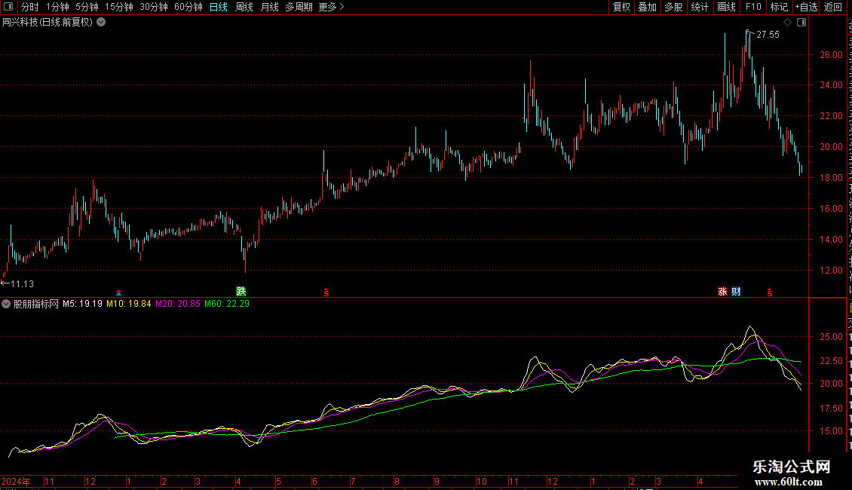This screenshot has height=490, width=852.
Task: Click the 18.00 price axis label
Action: pos(832,178)
